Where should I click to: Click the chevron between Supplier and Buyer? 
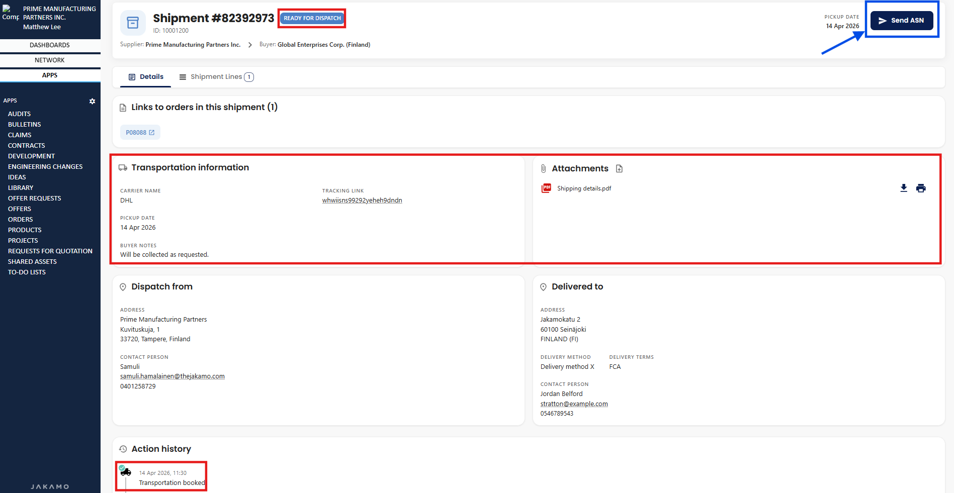250,45
